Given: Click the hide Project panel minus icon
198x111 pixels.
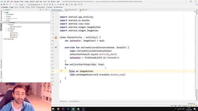Looking at the screenshot, I should tap(49, 10).
